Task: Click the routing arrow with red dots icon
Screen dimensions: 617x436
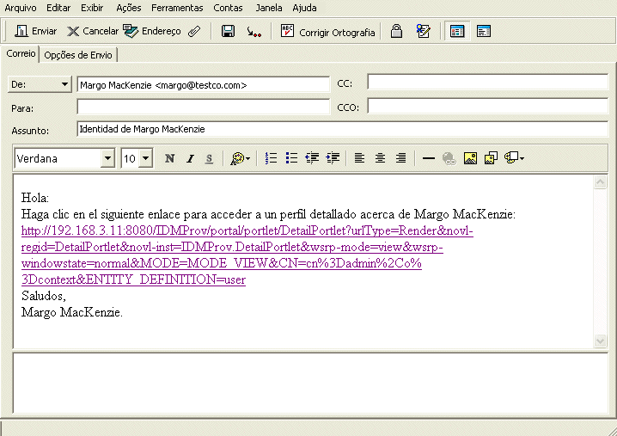Action: pyautogui.click(x=254, y=32)
